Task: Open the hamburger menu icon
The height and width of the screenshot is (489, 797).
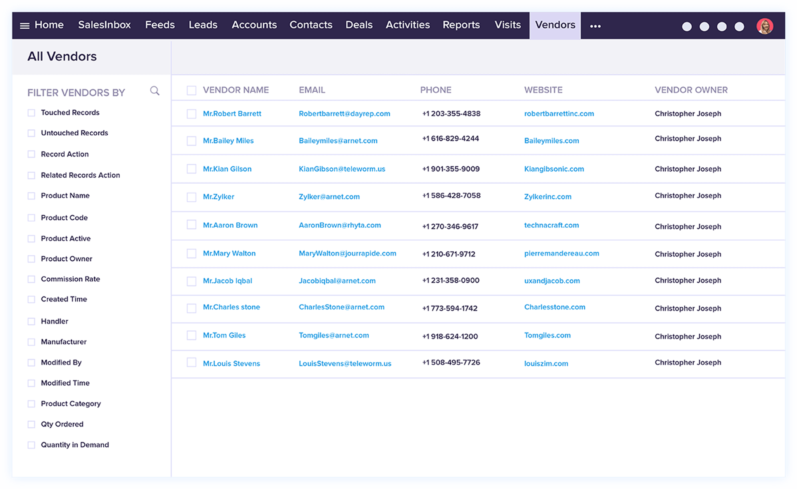Action: click(x=25, y=26)
